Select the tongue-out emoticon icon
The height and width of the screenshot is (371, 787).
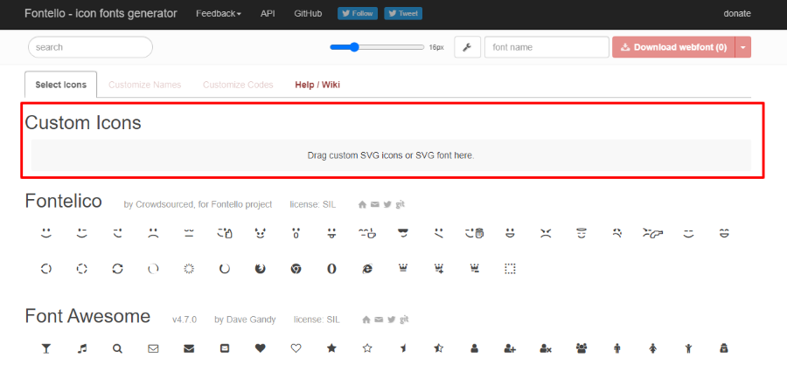pyautogui.click(x=331, y=232)
